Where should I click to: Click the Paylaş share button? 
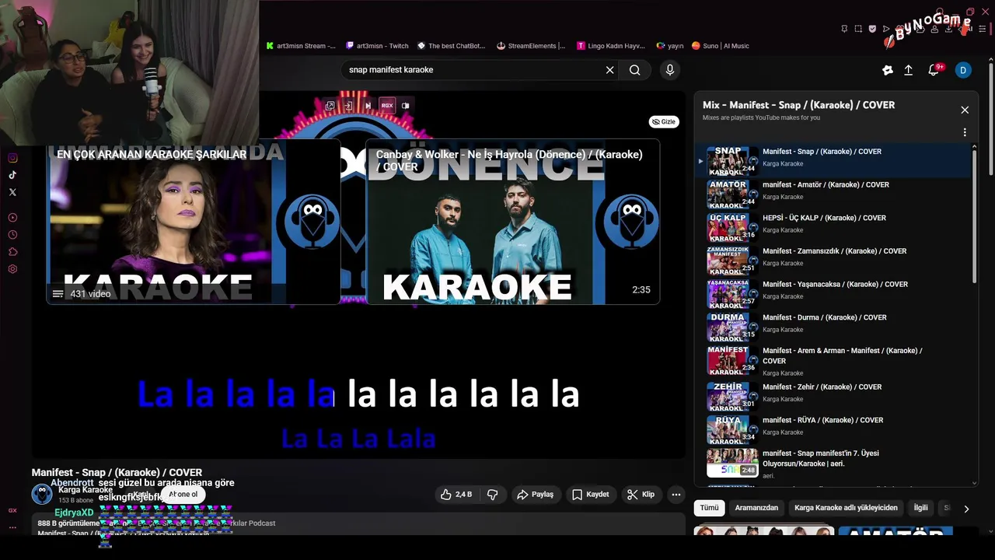click(x=536, y=495)
